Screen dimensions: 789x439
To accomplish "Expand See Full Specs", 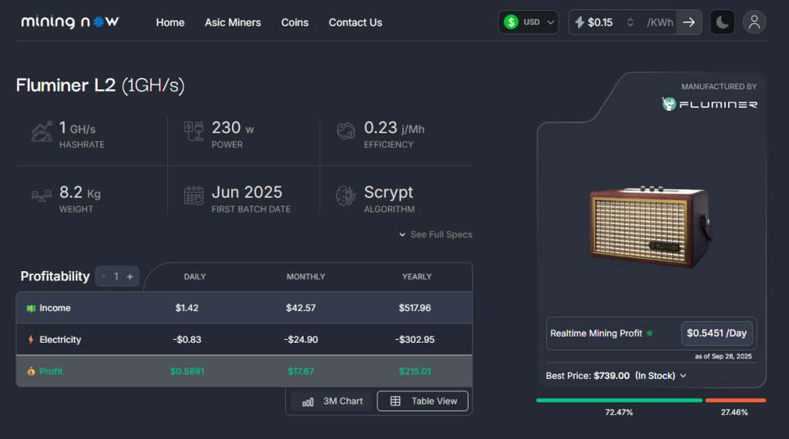I will [436, 234].
